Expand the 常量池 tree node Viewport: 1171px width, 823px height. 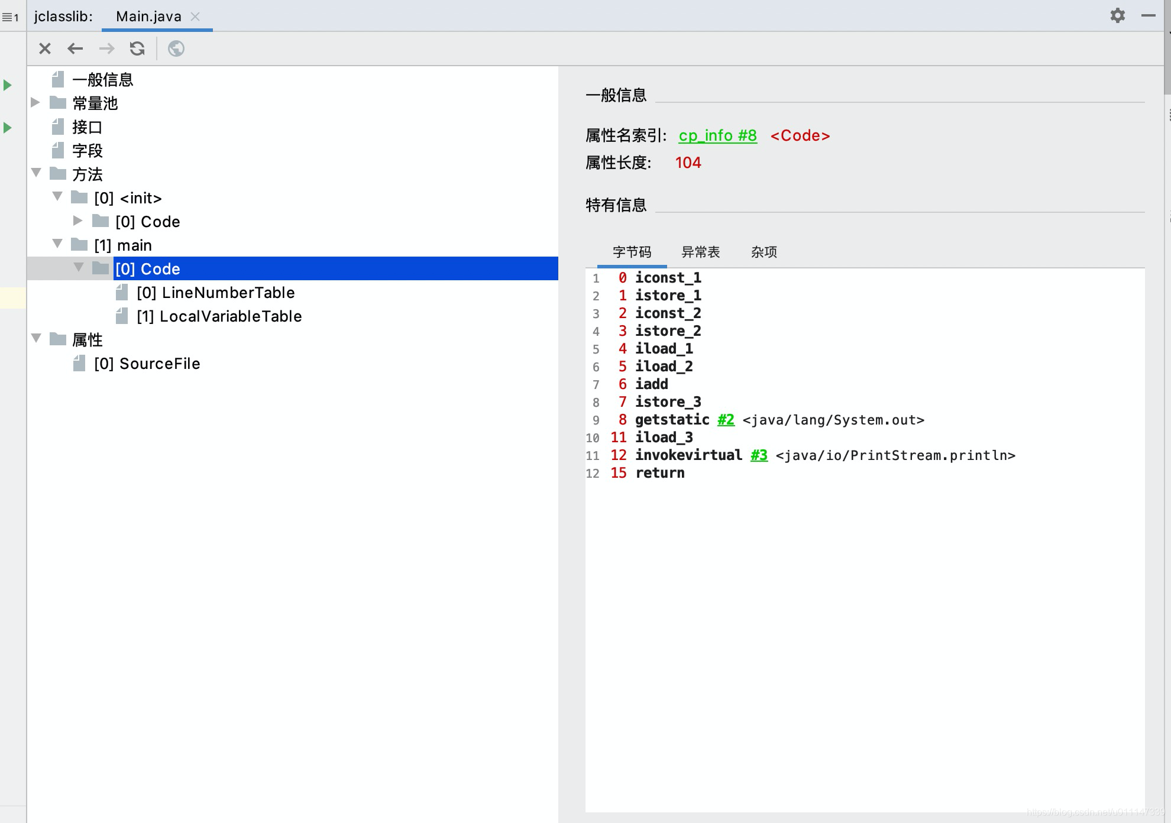click(x=35, y=102)
